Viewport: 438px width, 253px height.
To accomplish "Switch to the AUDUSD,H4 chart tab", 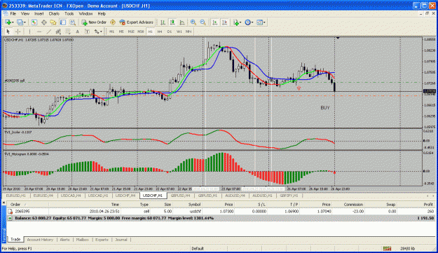I will (x=235, y=196).
